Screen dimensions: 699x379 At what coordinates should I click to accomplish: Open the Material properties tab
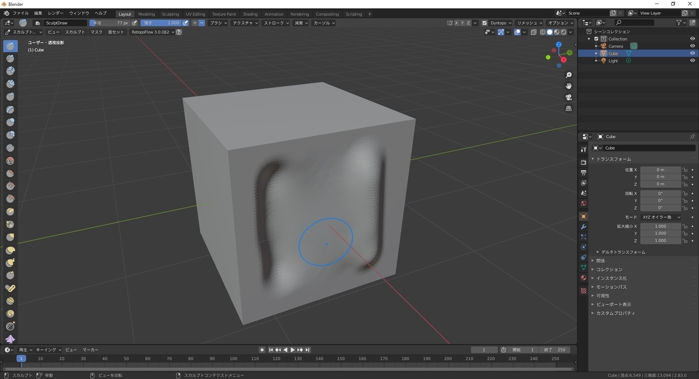click(x=584, y=278)
